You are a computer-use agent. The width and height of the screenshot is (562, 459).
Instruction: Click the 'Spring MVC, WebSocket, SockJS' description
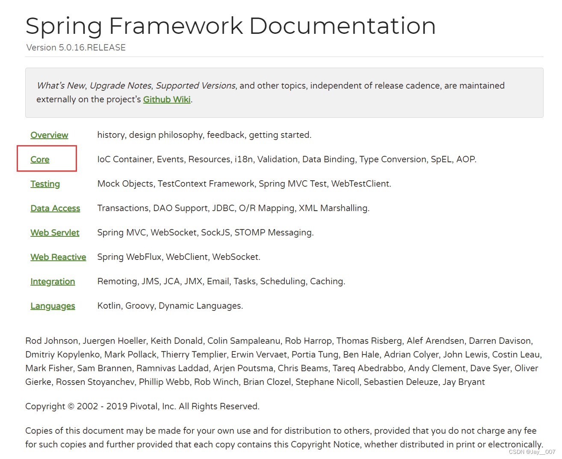coord(205,232)
